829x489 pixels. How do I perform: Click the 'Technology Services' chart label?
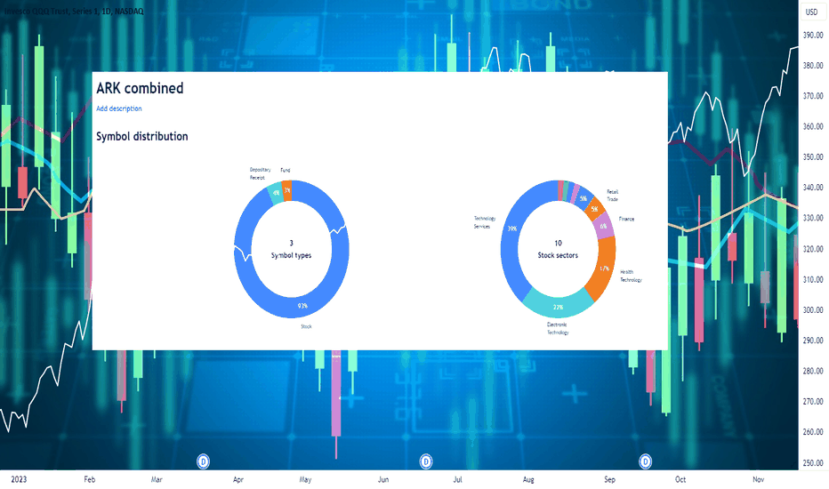[x=484, y=222]
